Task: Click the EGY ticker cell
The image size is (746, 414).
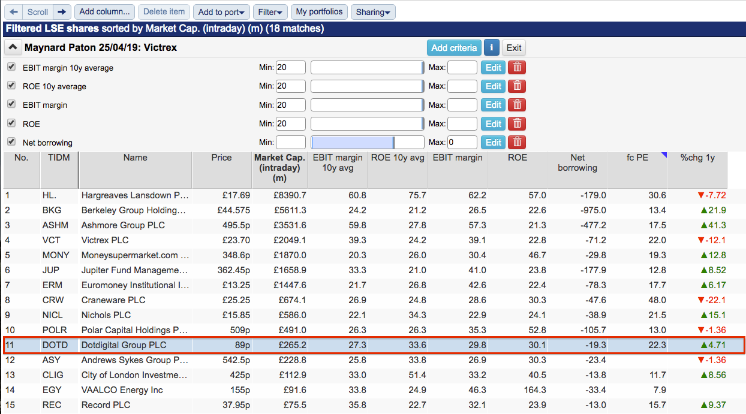Action: (x=52, y=390)
